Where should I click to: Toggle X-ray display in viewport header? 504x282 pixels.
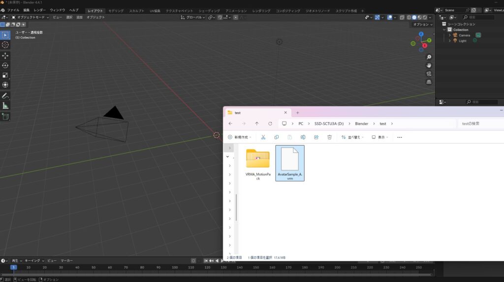coord(402,17)
